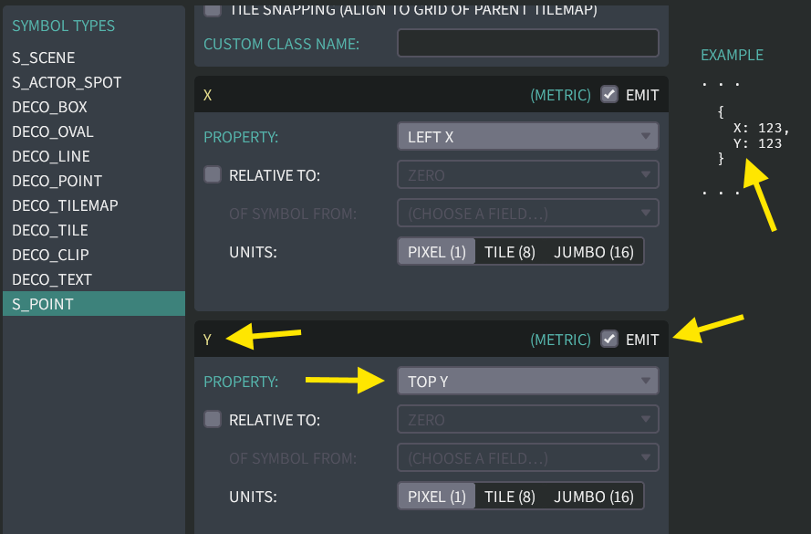Open the LEFT X property dropdown
This screenshot has height=534, width=811.
coord(527,137)
